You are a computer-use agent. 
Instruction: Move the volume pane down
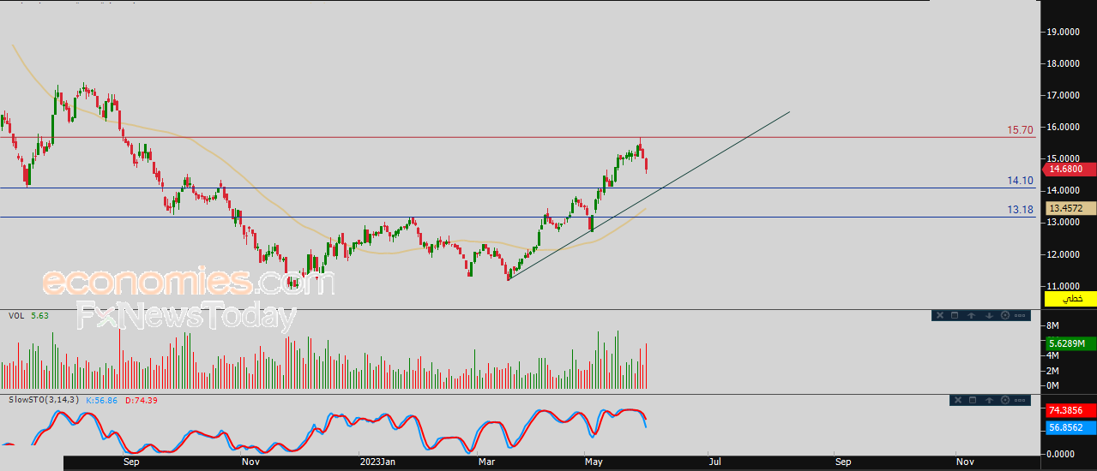(x=989, y=315)
